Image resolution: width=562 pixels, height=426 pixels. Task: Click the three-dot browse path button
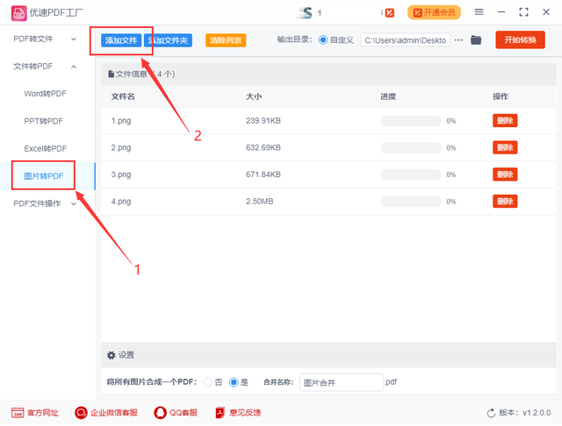click(x=458, y=40)
